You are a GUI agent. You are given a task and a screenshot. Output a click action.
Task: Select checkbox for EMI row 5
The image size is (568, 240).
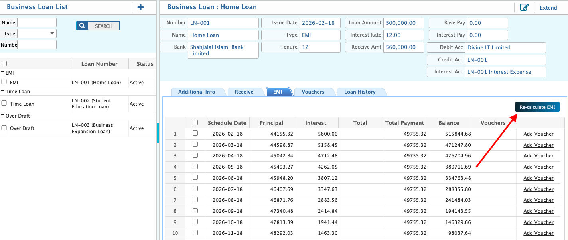pos(195,177)
